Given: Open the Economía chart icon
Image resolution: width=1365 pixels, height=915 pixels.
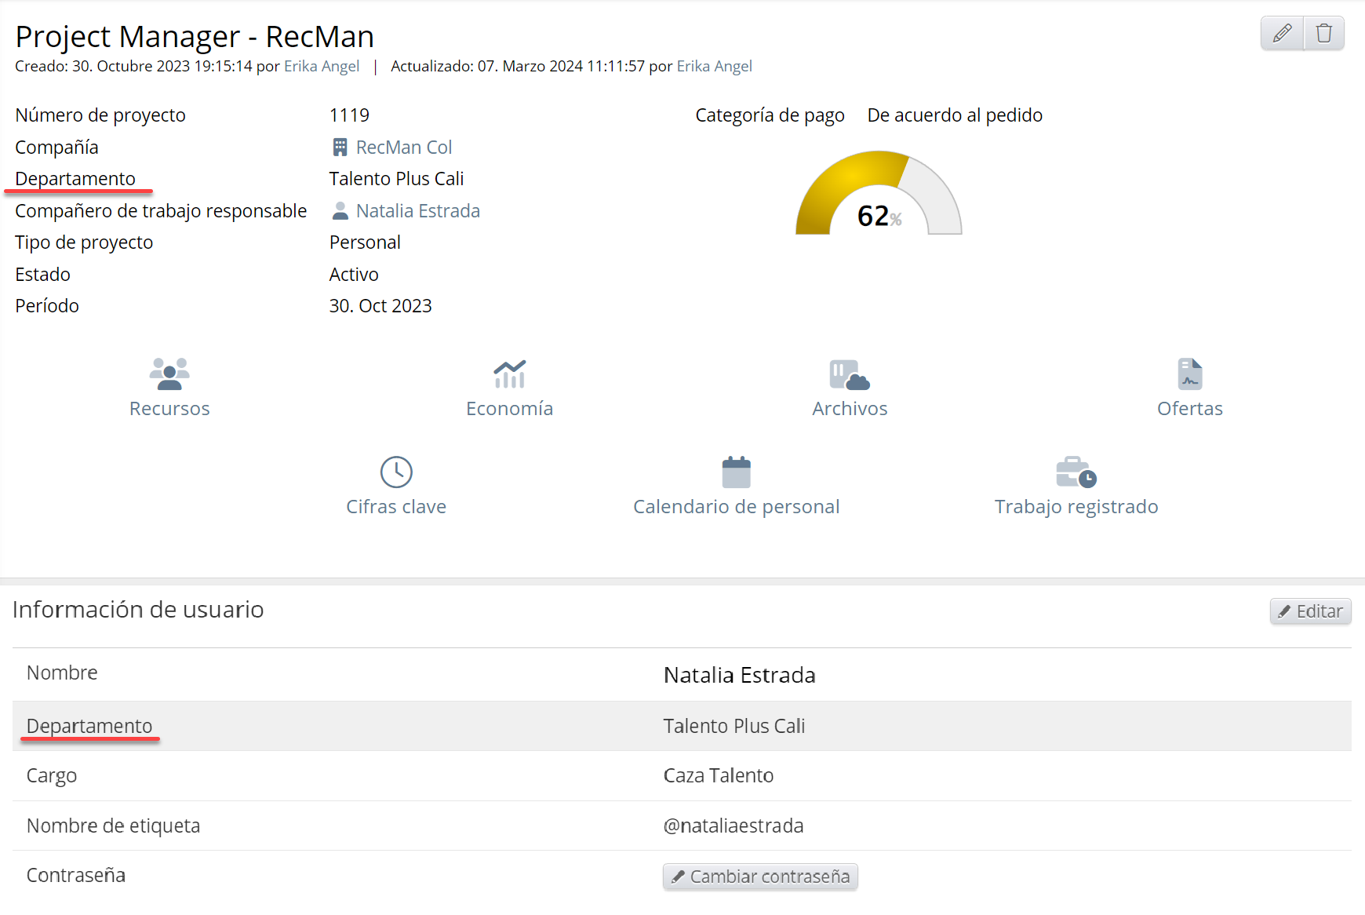Looking at the screenshot, I should (x=510, y=374).
